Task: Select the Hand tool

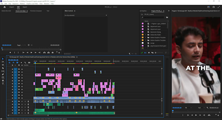Action: tap(3, 81)
